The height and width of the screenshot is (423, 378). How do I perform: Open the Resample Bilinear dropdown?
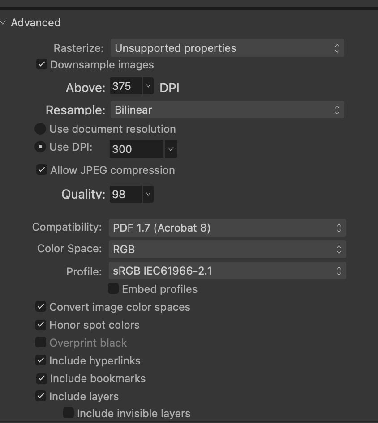[x=227, y=110]
